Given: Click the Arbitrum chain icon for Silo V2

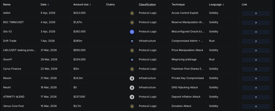Looking at the screenshot, I should 132,32.
